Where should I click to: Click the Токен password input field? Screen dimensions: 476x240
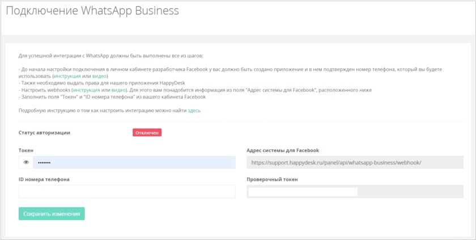134,162
